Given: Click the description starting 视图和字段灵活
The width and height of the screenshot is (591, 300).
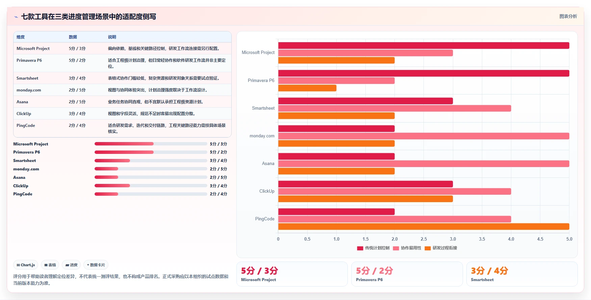Looking at the screenshot, I should coord(152,114).
